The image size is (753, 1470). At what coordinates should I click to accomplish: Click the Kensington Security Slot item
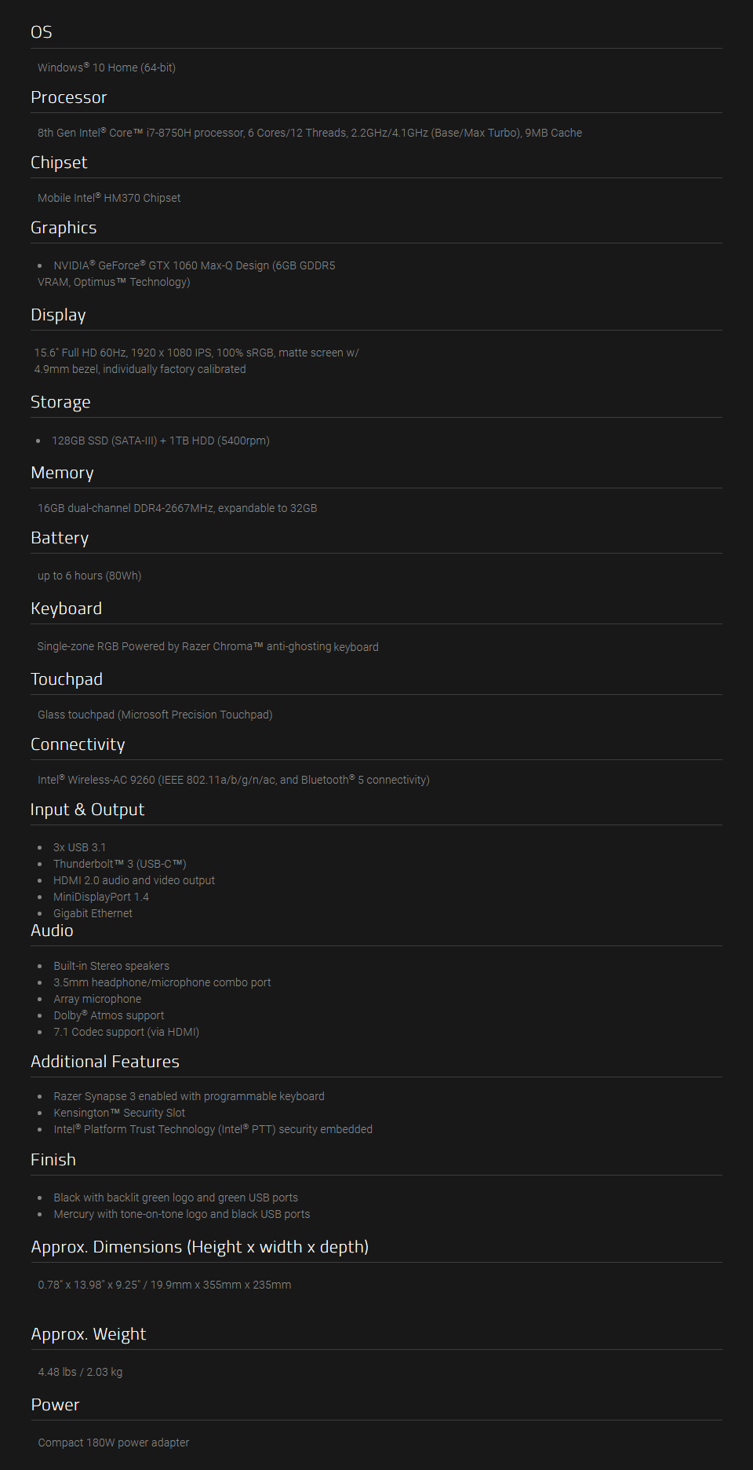click(x=119, y=1113)
